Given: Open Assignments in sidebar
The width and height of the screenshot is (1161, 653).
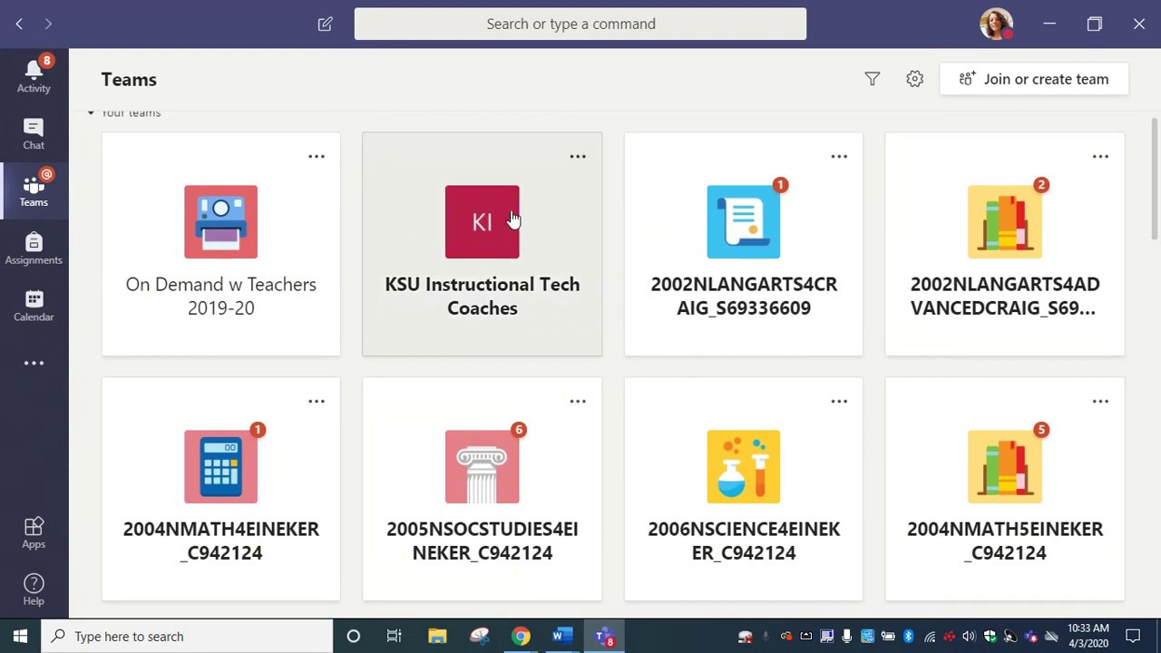Looking at the screenshot, I should coord(34,248).
